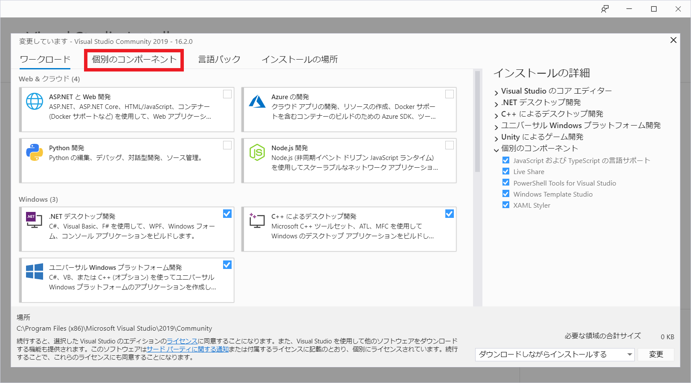691x383 pixels.
Task: Collapse the 個別のコンポーネント details section
Action: 496,149
